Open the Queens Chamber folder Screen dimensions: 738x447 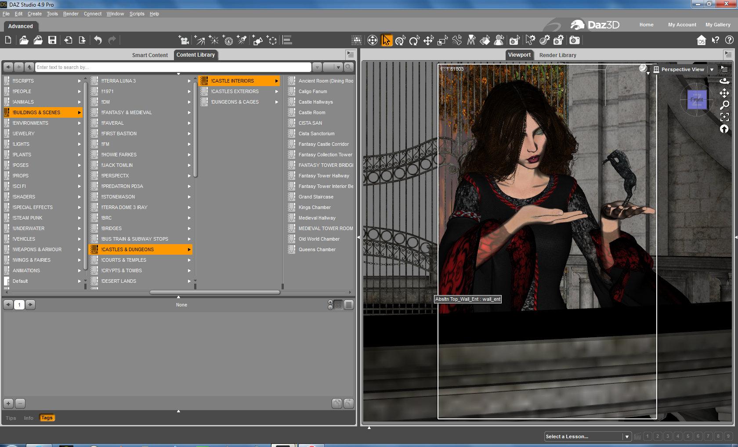317,249
